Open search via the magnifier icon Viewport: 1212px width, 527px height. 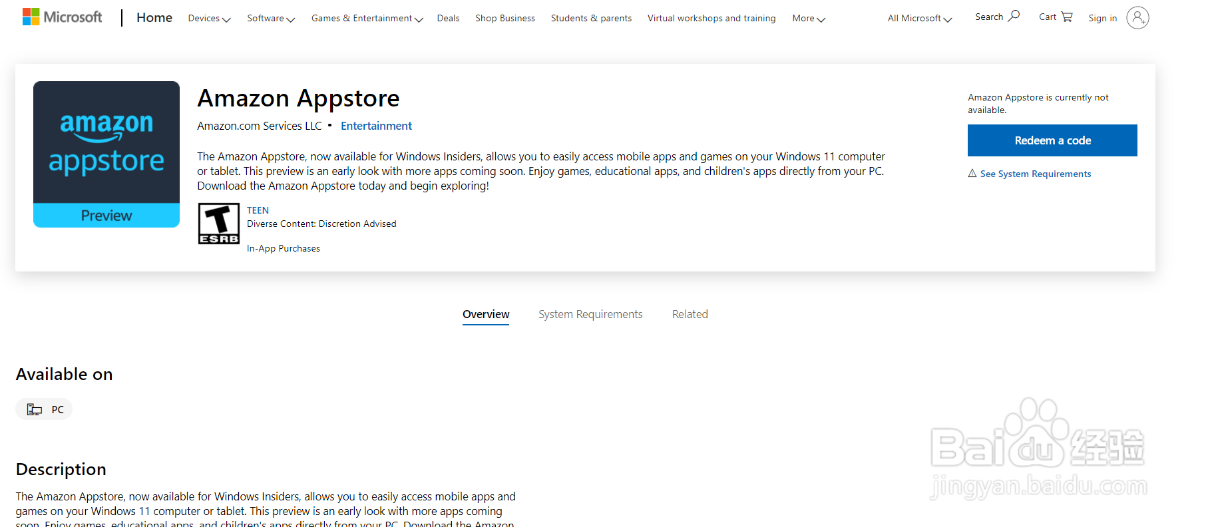pos(1014,16)
